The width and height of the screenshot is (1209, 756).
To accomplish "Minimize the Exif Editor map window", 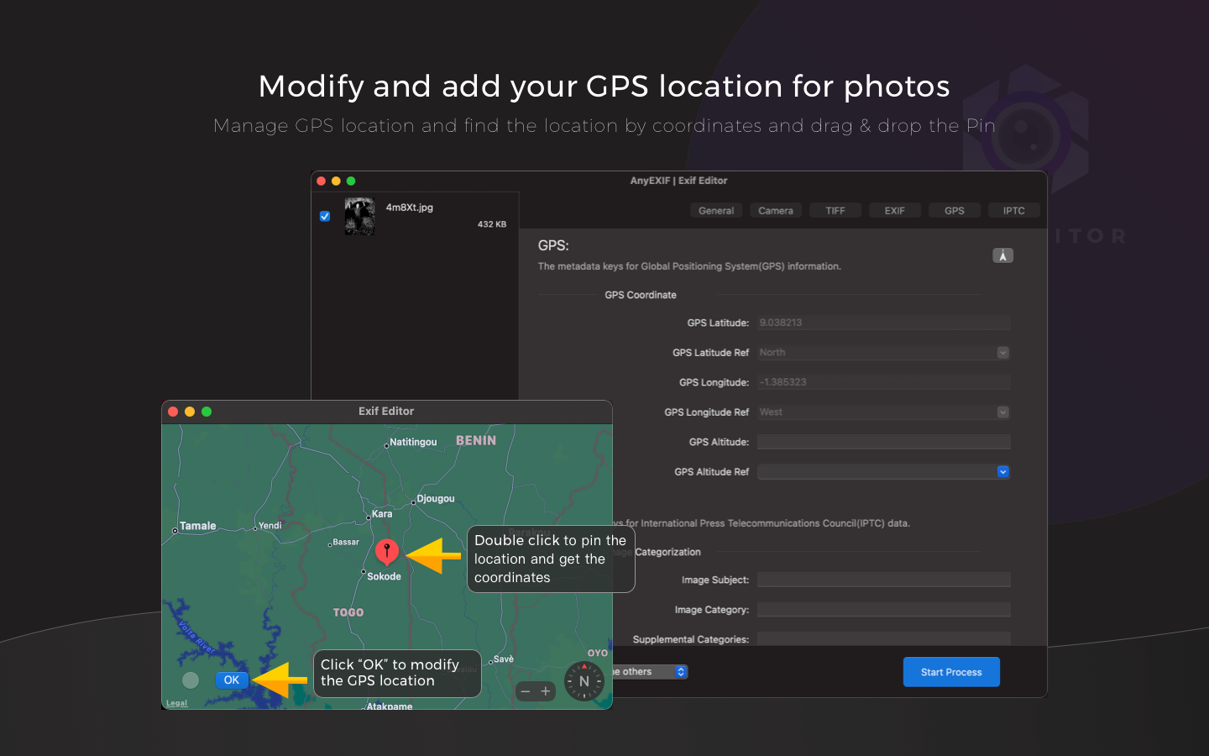I will click(x=190, y=412).
